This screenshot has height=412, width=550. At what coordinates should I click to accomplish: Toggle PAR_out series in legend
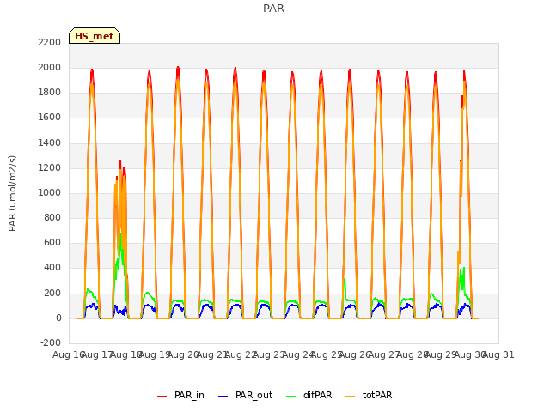(x=245, y=395)
